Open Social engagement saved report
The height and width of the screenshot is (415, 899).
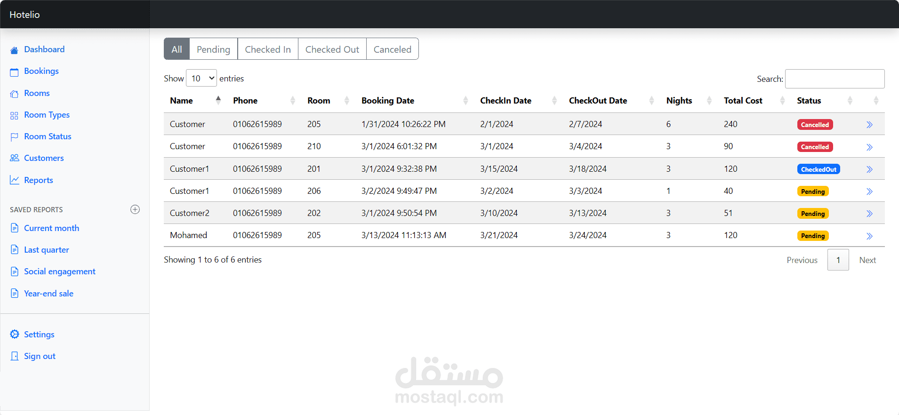pos(60,271)
